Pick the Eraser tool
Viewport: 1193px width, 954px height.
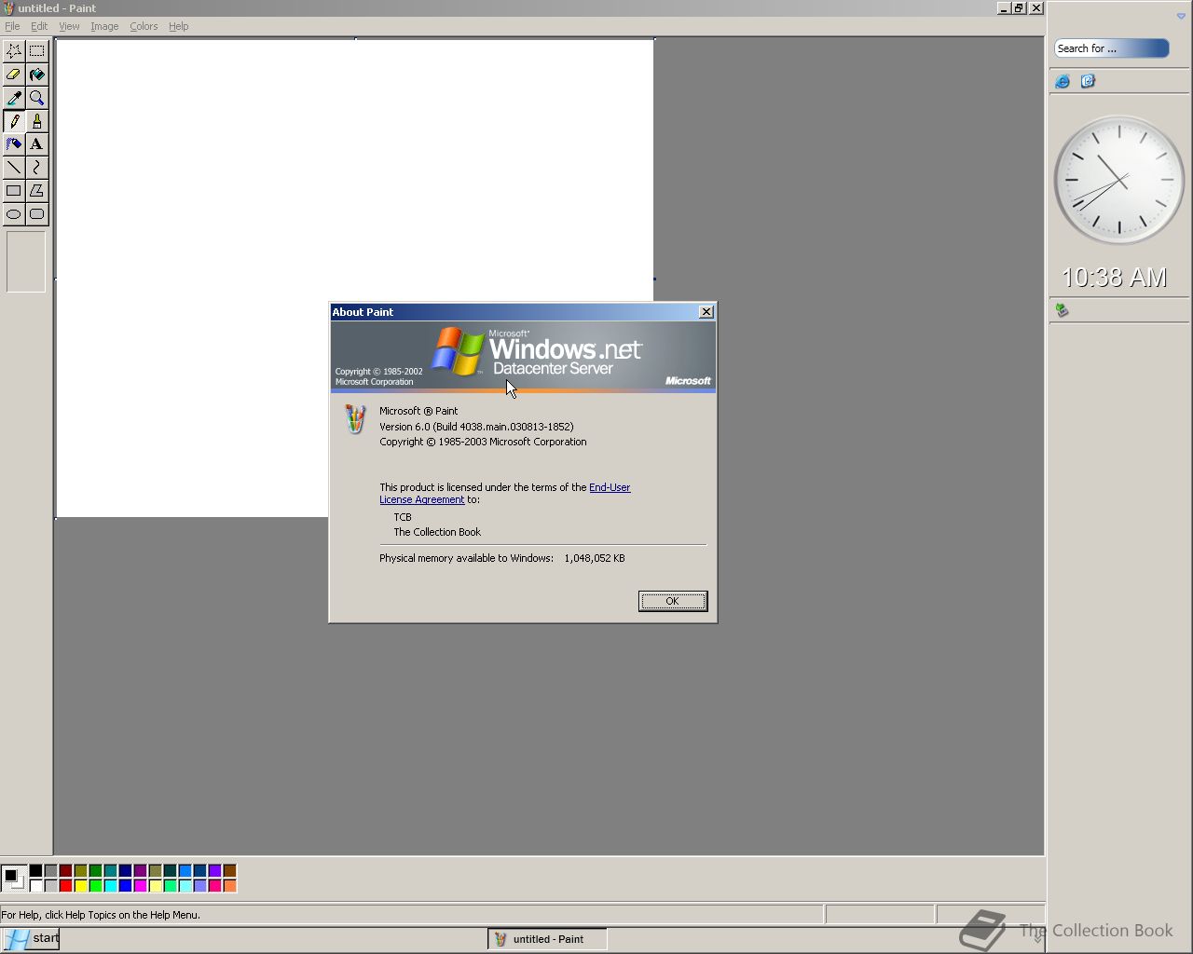click(x=14, y=75)
